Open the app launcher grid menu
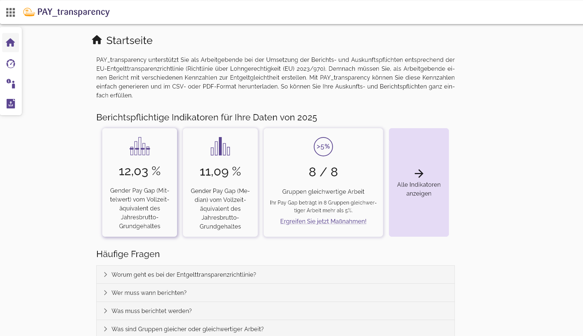The image size is (583, 336). coord(10,13)
